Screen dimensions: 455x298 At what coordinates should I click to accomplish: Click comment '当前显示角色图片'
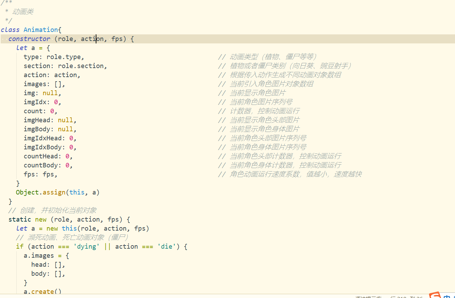coord(258,93)
